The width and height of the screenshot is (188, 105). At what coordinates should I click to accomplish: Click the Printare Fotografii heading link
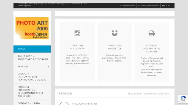[77, 47]
